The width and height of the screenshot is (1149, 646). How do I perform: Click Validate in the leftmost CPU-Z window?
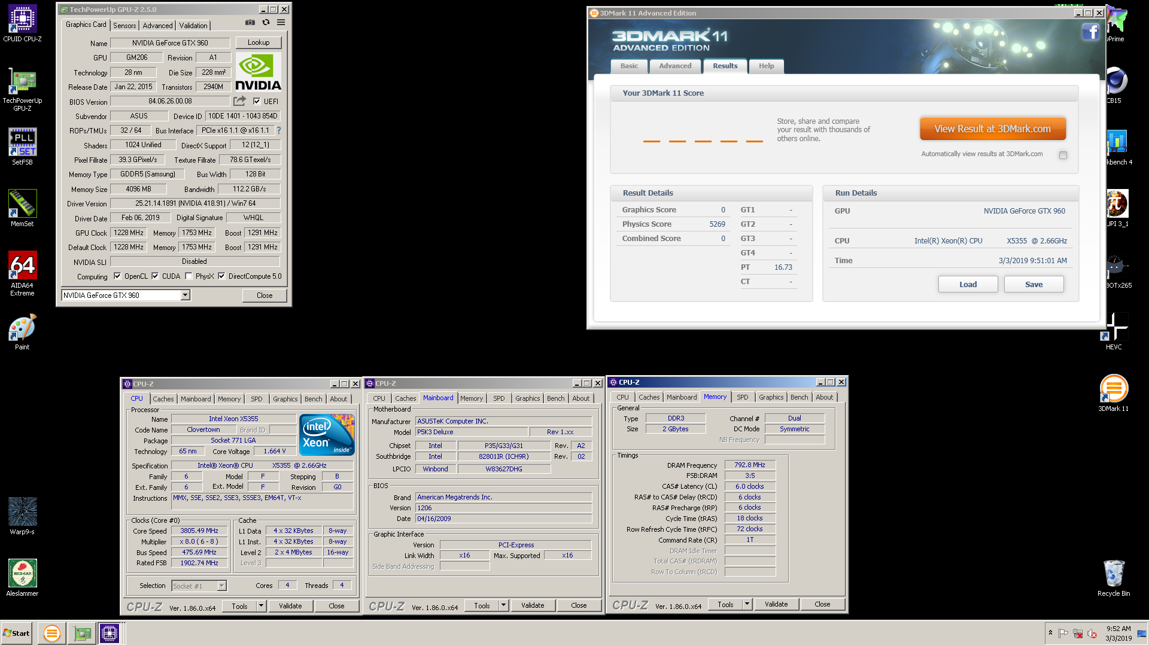tap(290, 606)
